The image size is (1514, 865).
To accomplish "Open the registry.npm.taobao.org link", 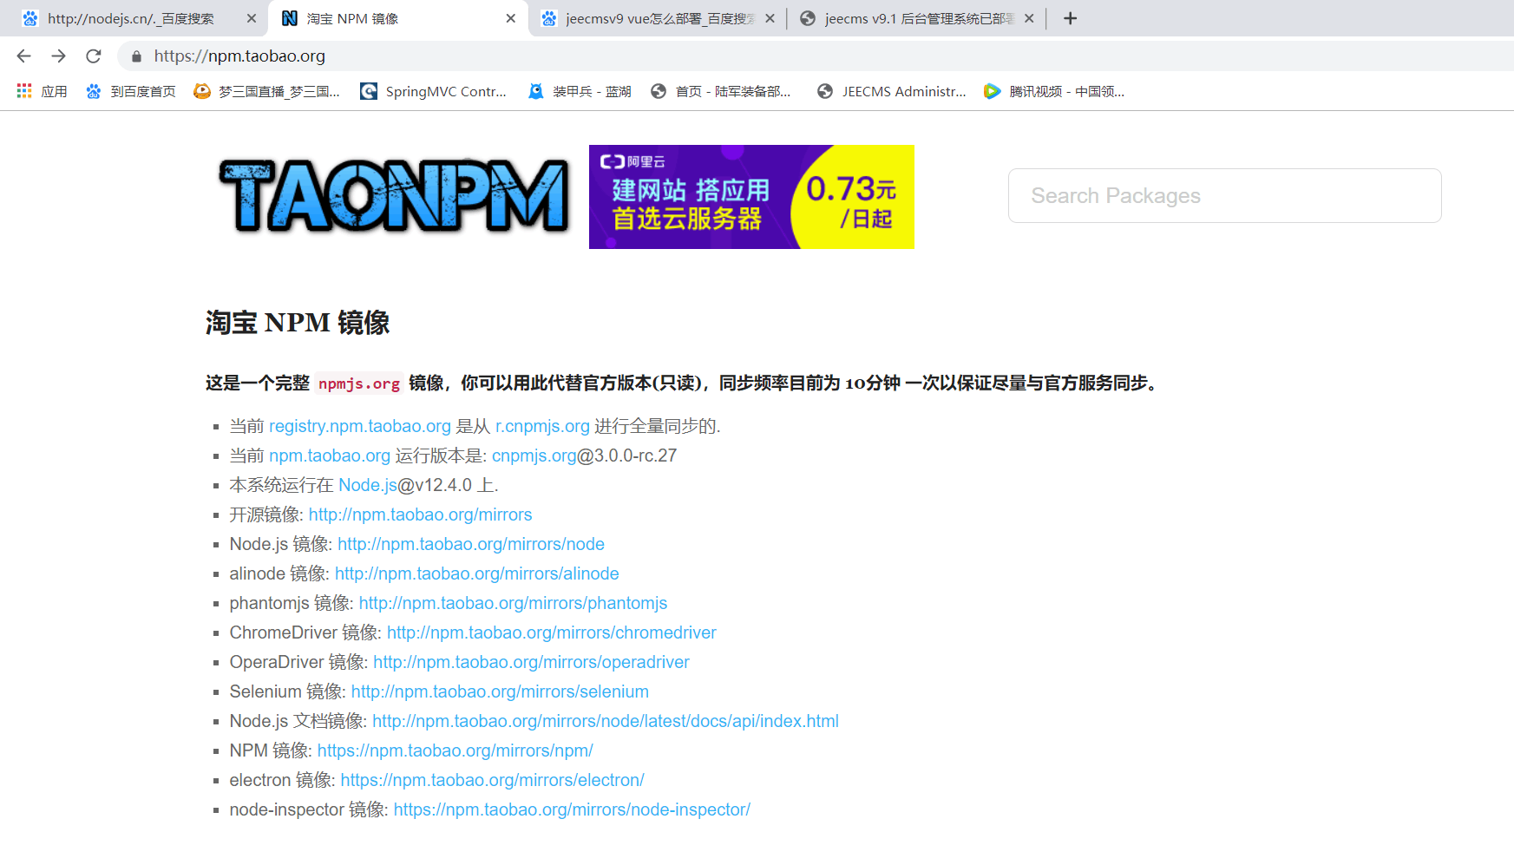I will coord(360,426).
